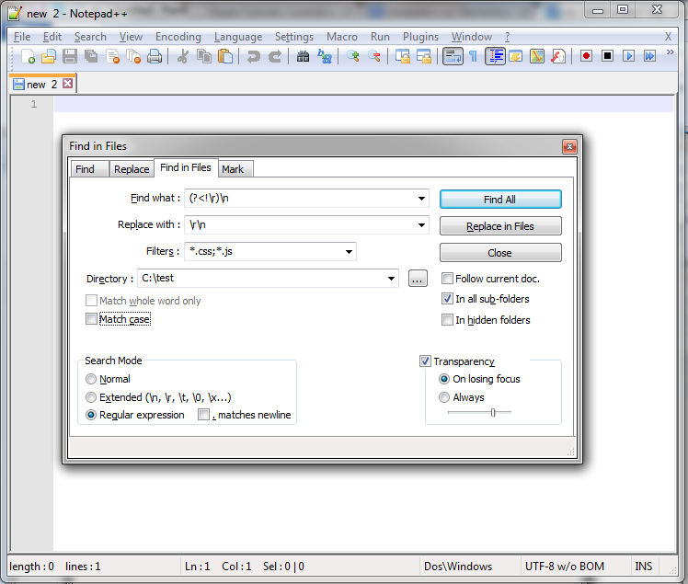Click the Find All button
Viewport: 688px width, 584px height.
pyautogui.click(x=499, y=200)
